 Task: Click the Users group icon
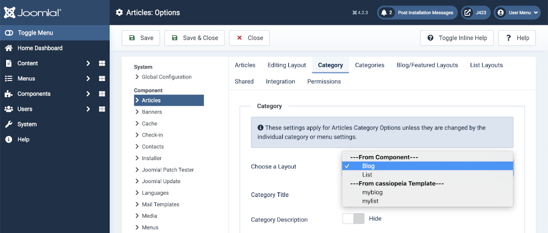[x=9, y=109]
